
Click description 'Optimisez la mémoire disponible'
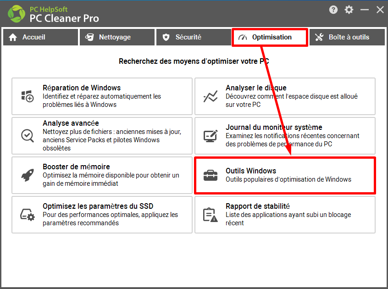[111, 179]
